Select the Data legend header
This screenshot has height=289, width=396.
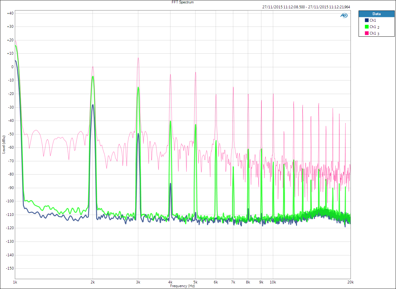(377, 14)
